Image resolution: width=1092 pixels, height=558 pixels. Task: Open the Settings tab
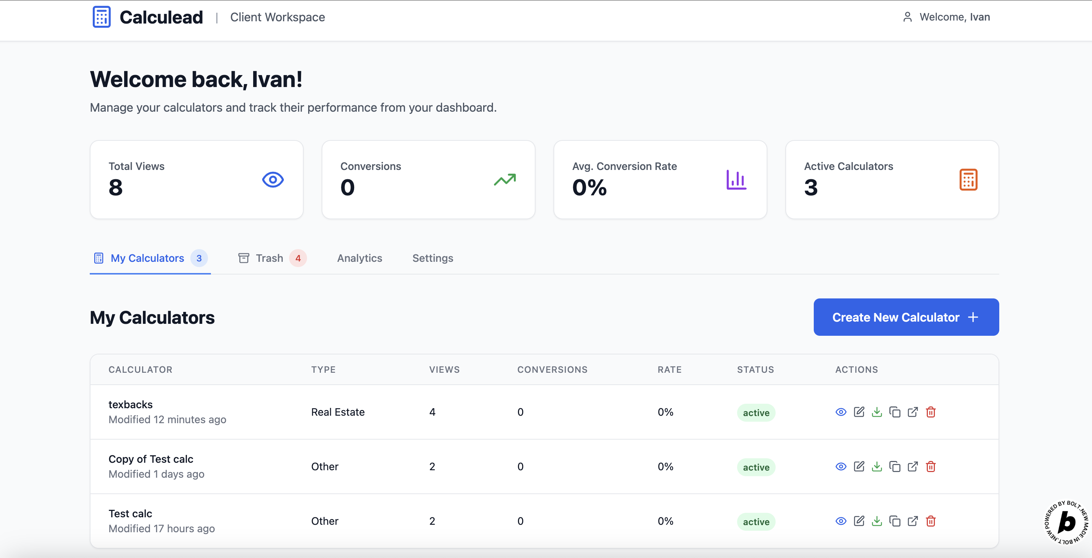click(432, 258)
